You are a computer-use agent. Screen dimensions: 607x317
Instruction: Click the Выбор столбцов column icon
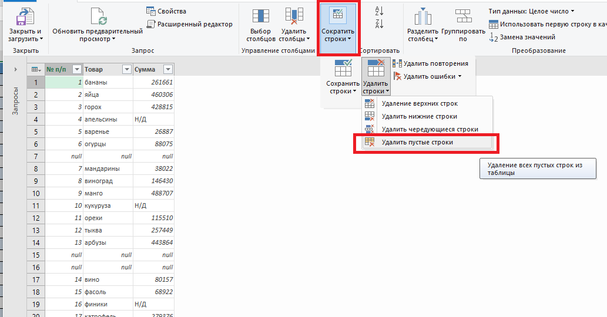point(260,16)
